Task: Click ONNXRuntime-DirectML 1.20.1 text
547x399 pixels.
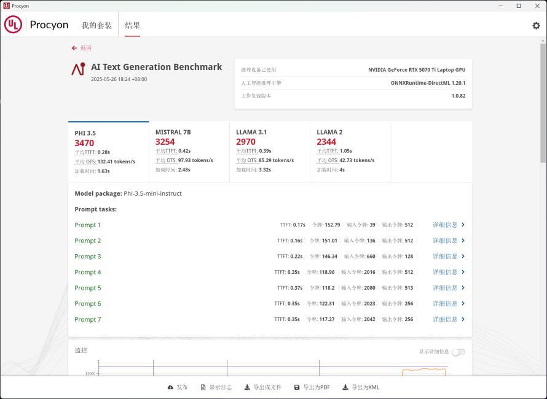Action: pyautogui.click(x=428, y=83)
